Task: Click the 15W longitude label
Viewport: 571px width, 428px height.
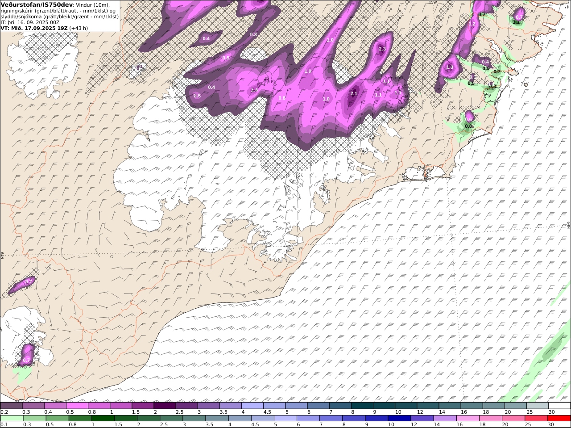Action: [432, 2]
